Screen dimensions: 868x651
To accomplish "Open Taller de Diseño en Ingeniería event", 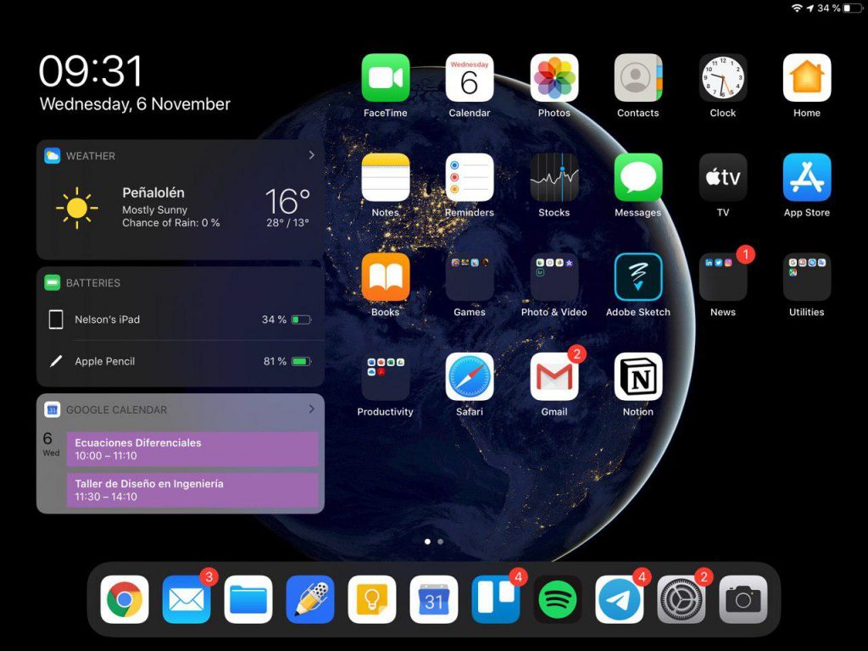I will 192,490.
